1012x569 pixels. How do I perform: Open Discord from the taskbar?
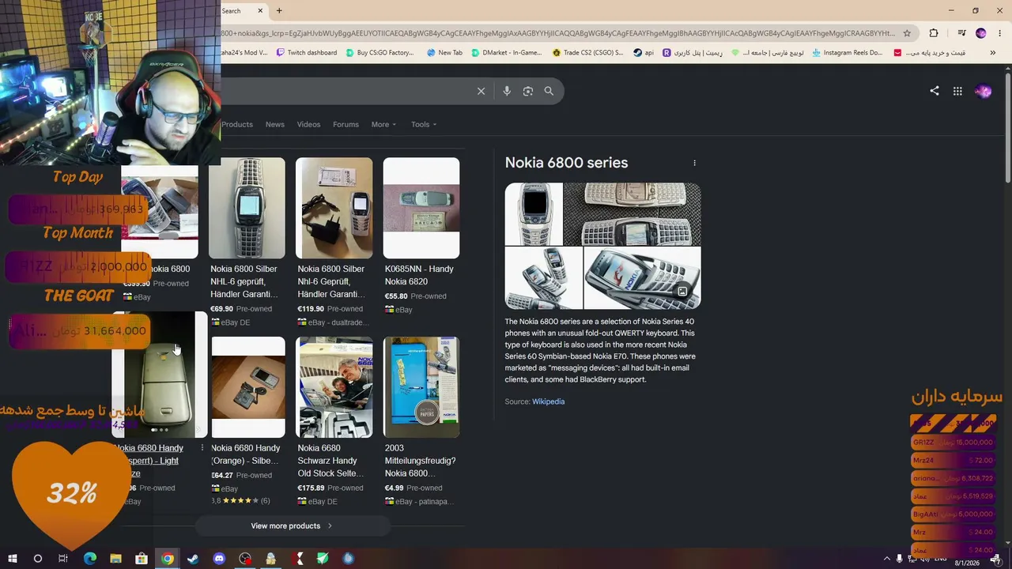[x=219, y=559]
